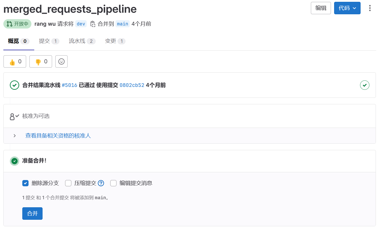
Task: Open pipeline link #5016
Action: point(70,85)
